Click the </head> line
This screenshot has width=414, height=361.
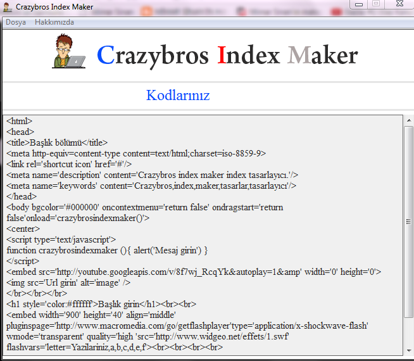coord(22,196)
